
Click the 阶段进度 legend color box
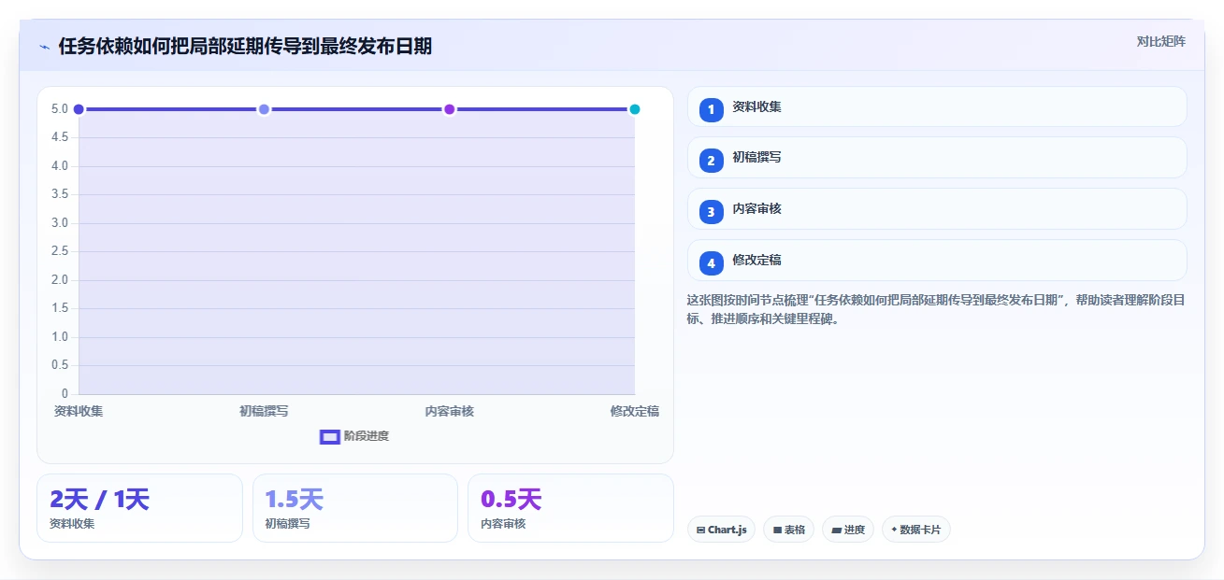click(x=329, y=436)
